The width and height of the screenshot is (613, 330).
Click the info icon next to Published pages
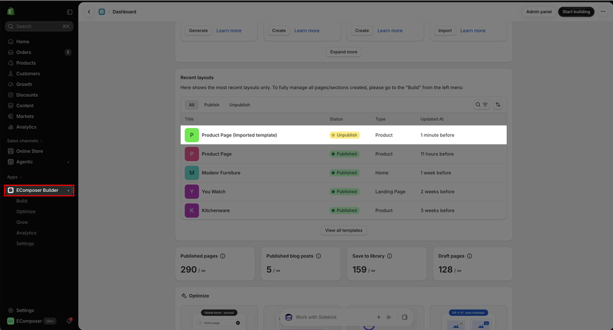(x=223, y=256)
